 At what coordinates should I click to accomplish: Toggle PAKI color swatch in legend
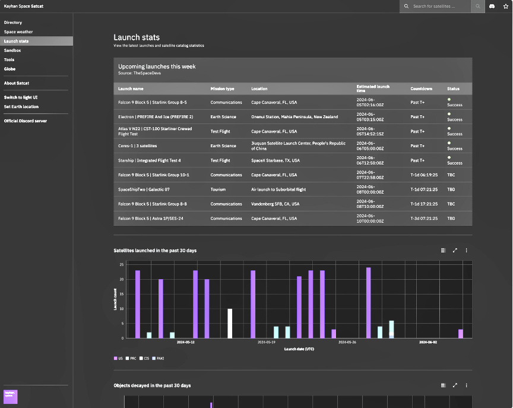pyautogui.click(x=154, y=358)
